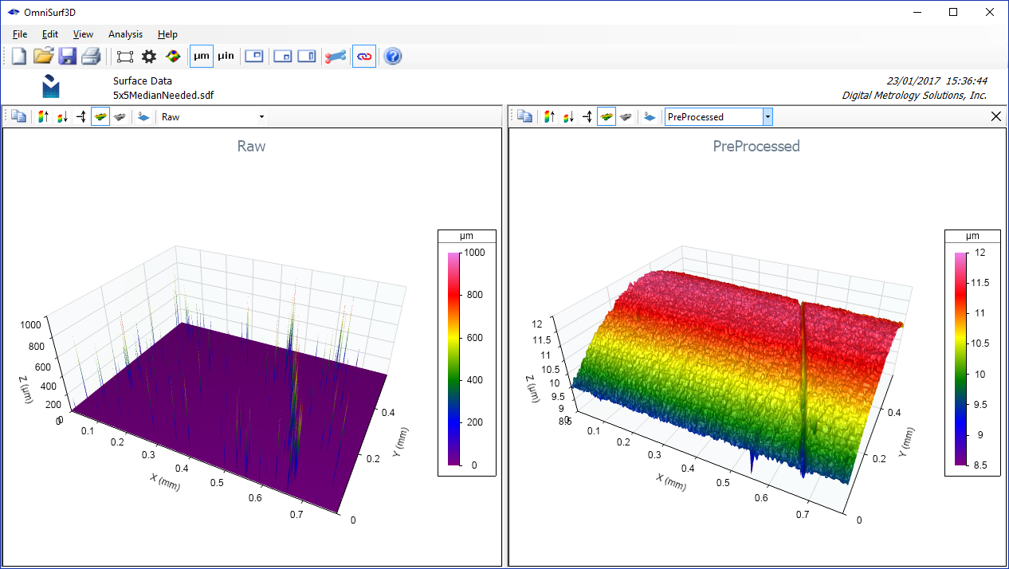Click the Edit menu
The height and width of the screenshot is (569, 1009).
coord(49,34)
